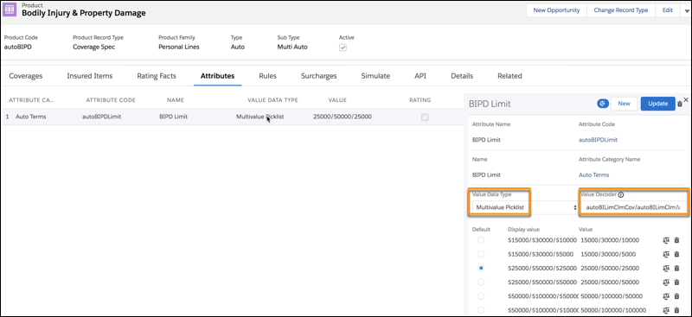The width and height of the screenshot is (692, 317).
Task: Toggle Rating checkbox in Auto Terms row
Action: 425,117
